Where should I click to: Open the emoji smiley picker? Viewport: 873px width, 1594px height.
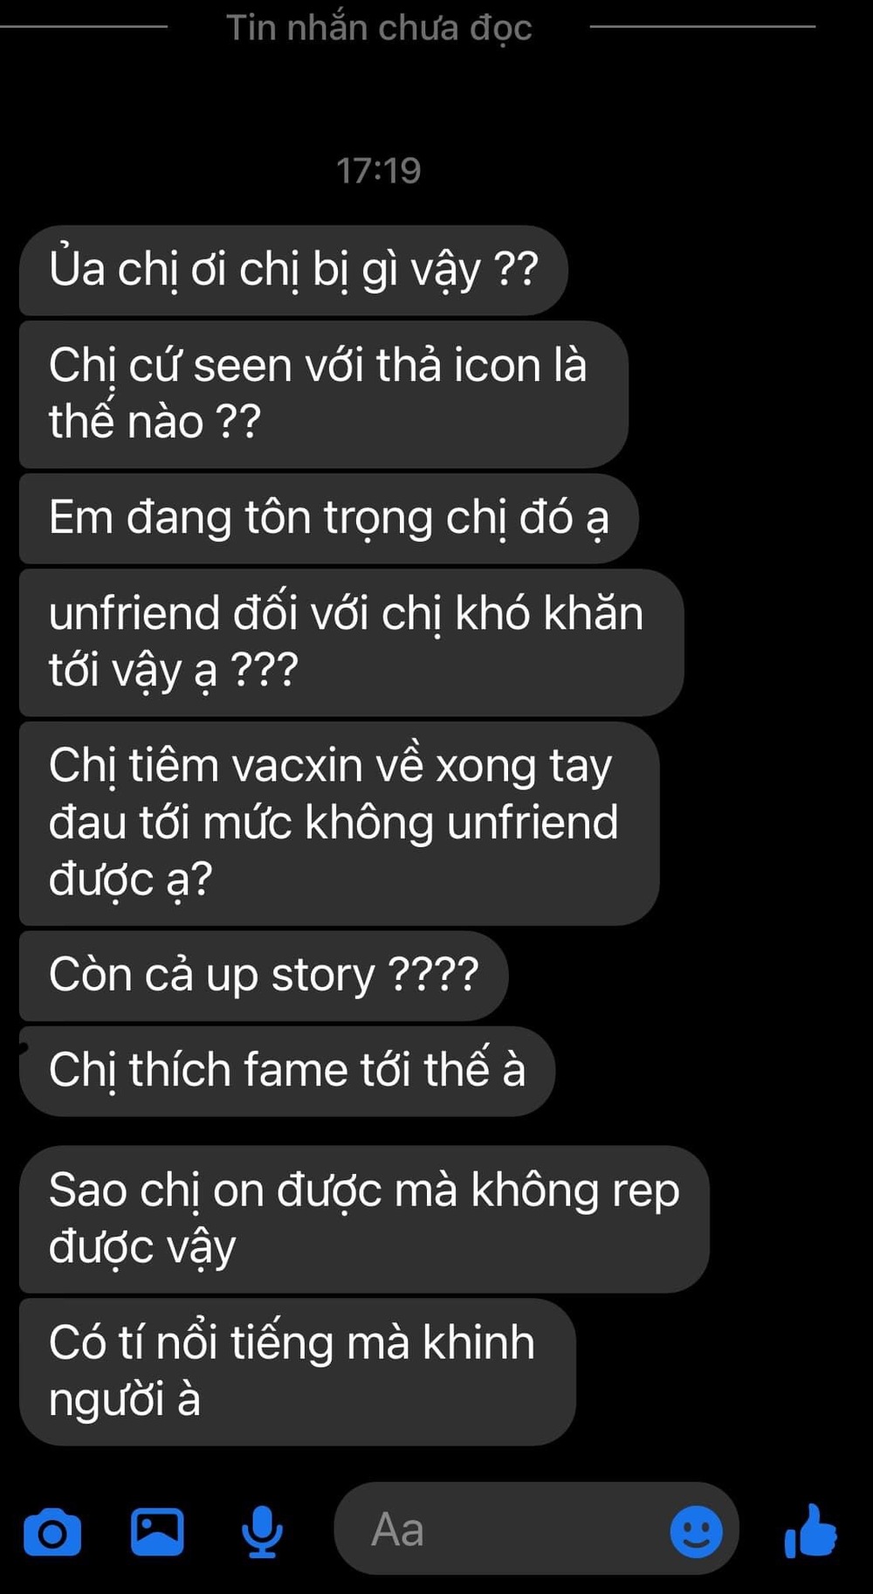coord(696,1531)
